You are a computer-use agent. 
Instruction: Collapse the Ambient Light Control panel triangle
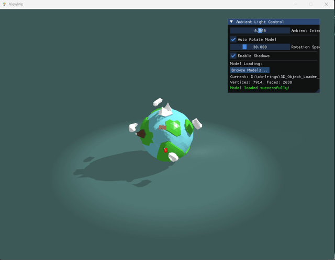tap(232, 22)
